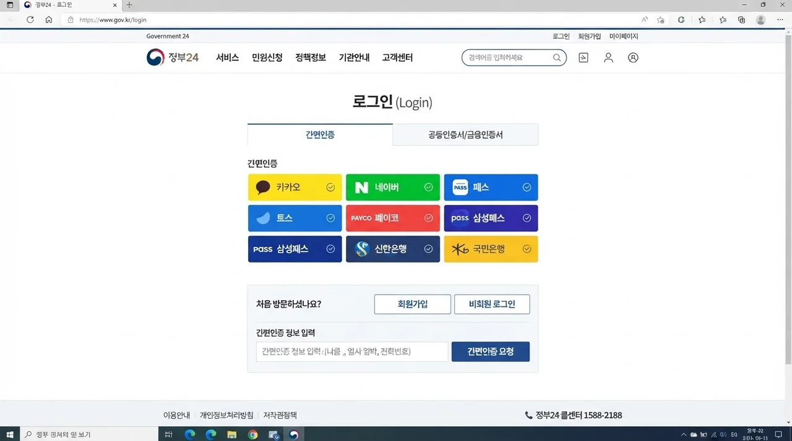This screenshot has width=792, height=441.
Task: Check the circle on the 네이버 card
Action: (428, 187)
